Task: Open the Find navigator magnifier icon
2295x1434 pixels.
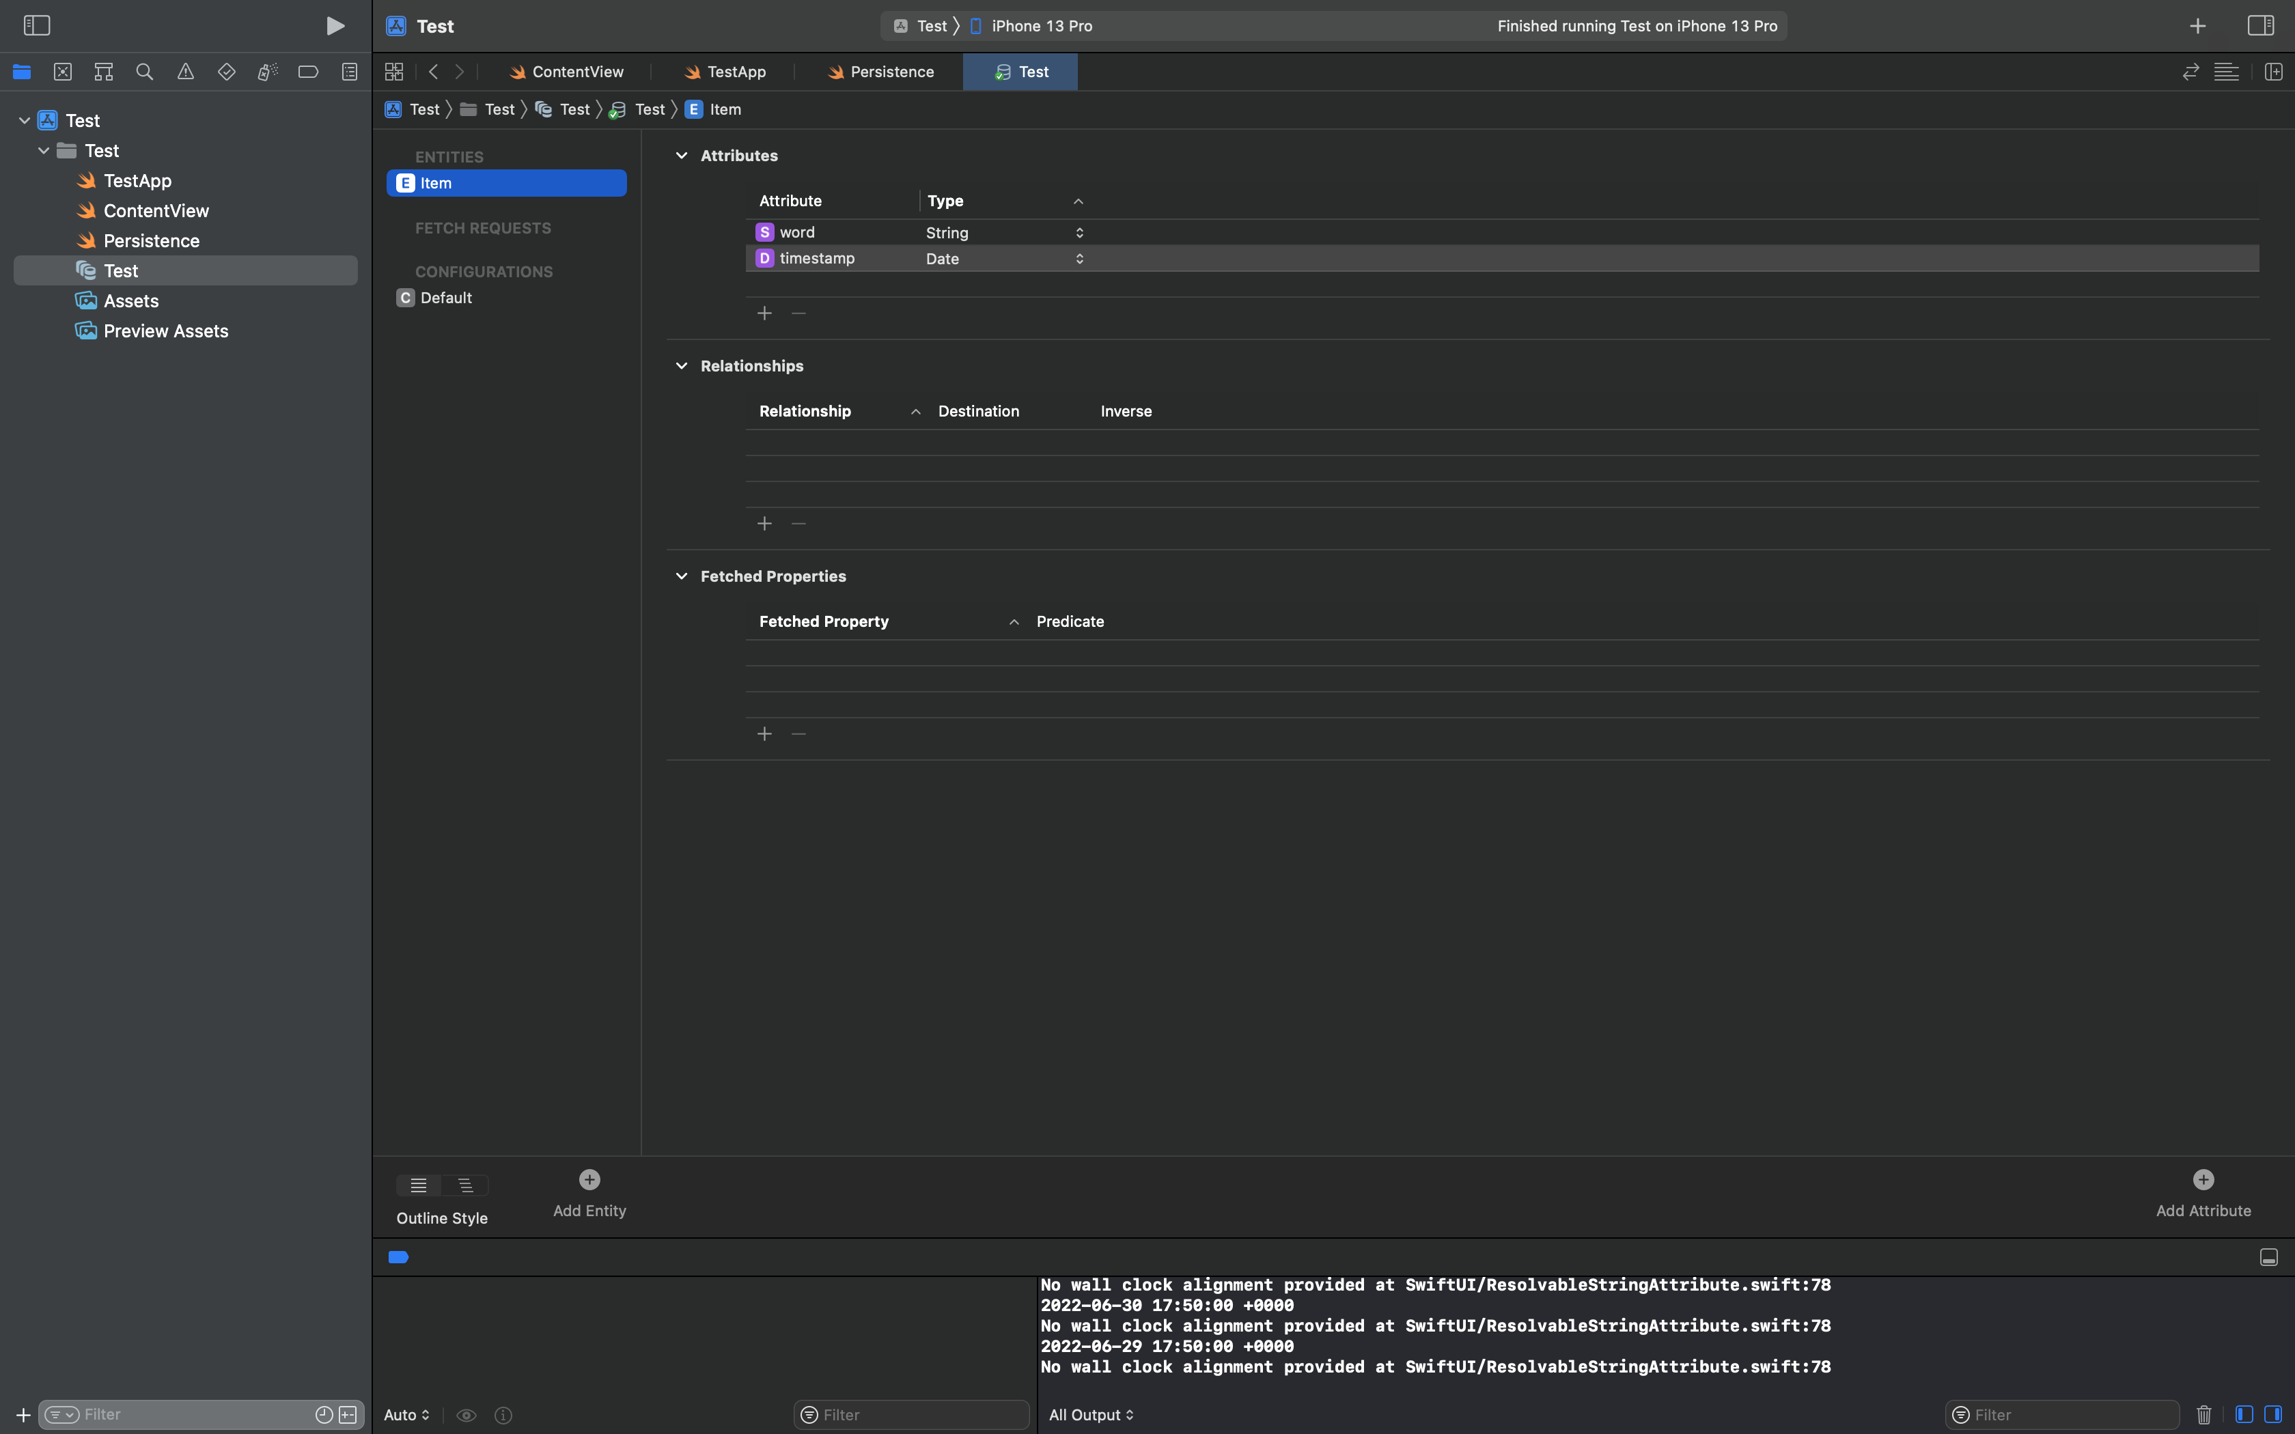Action: [144, 72]
